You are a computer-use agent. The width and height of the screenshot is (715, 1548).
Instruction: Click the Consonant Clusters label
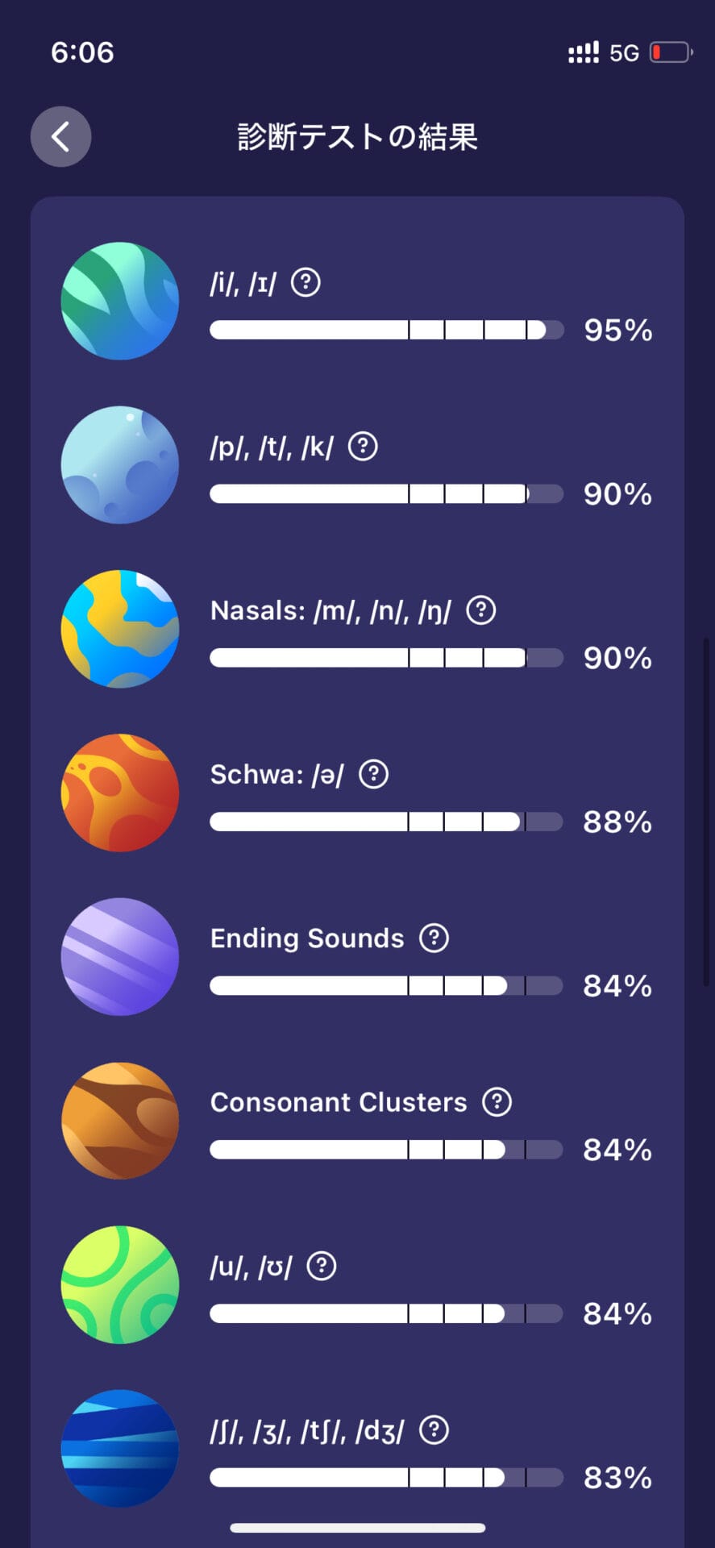click(x=339, y=1102)
